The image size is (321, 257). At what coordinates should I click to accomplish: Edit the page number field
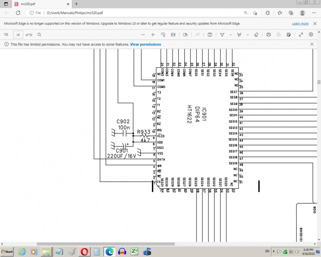[18, 35]
